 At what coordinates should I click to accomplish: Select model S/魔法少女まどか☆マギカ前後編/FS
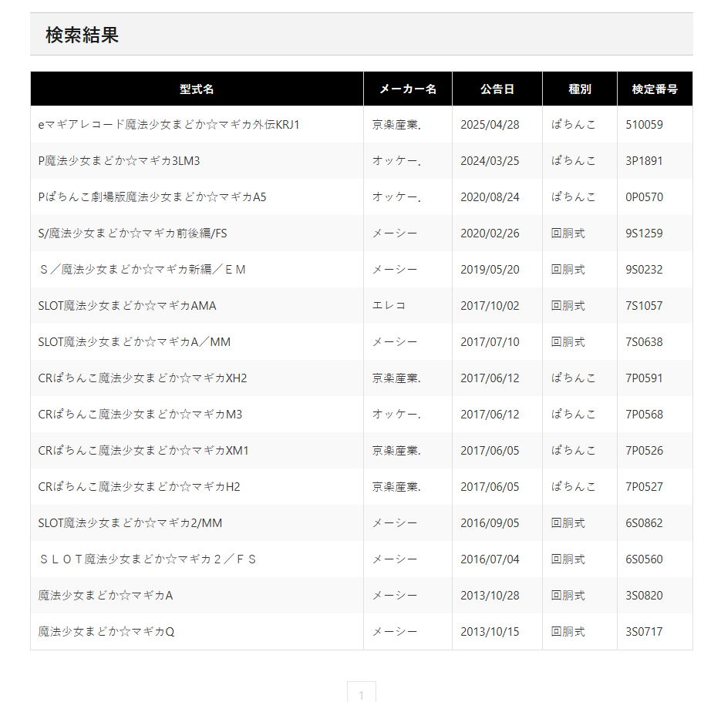[x=133, y=233]
